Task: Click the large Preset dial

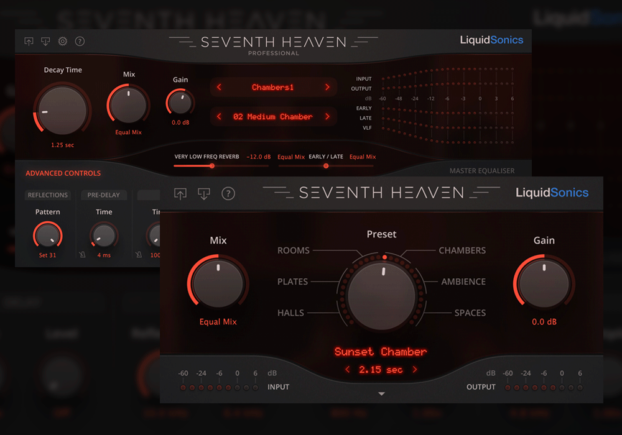Action: point(381,296)
